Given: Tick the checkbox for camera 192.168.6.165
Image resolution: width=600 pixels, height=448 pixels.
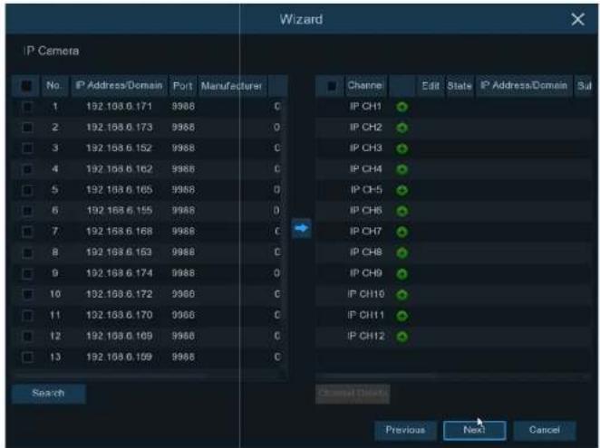Looking at the screenshot, I should (27, 189).
